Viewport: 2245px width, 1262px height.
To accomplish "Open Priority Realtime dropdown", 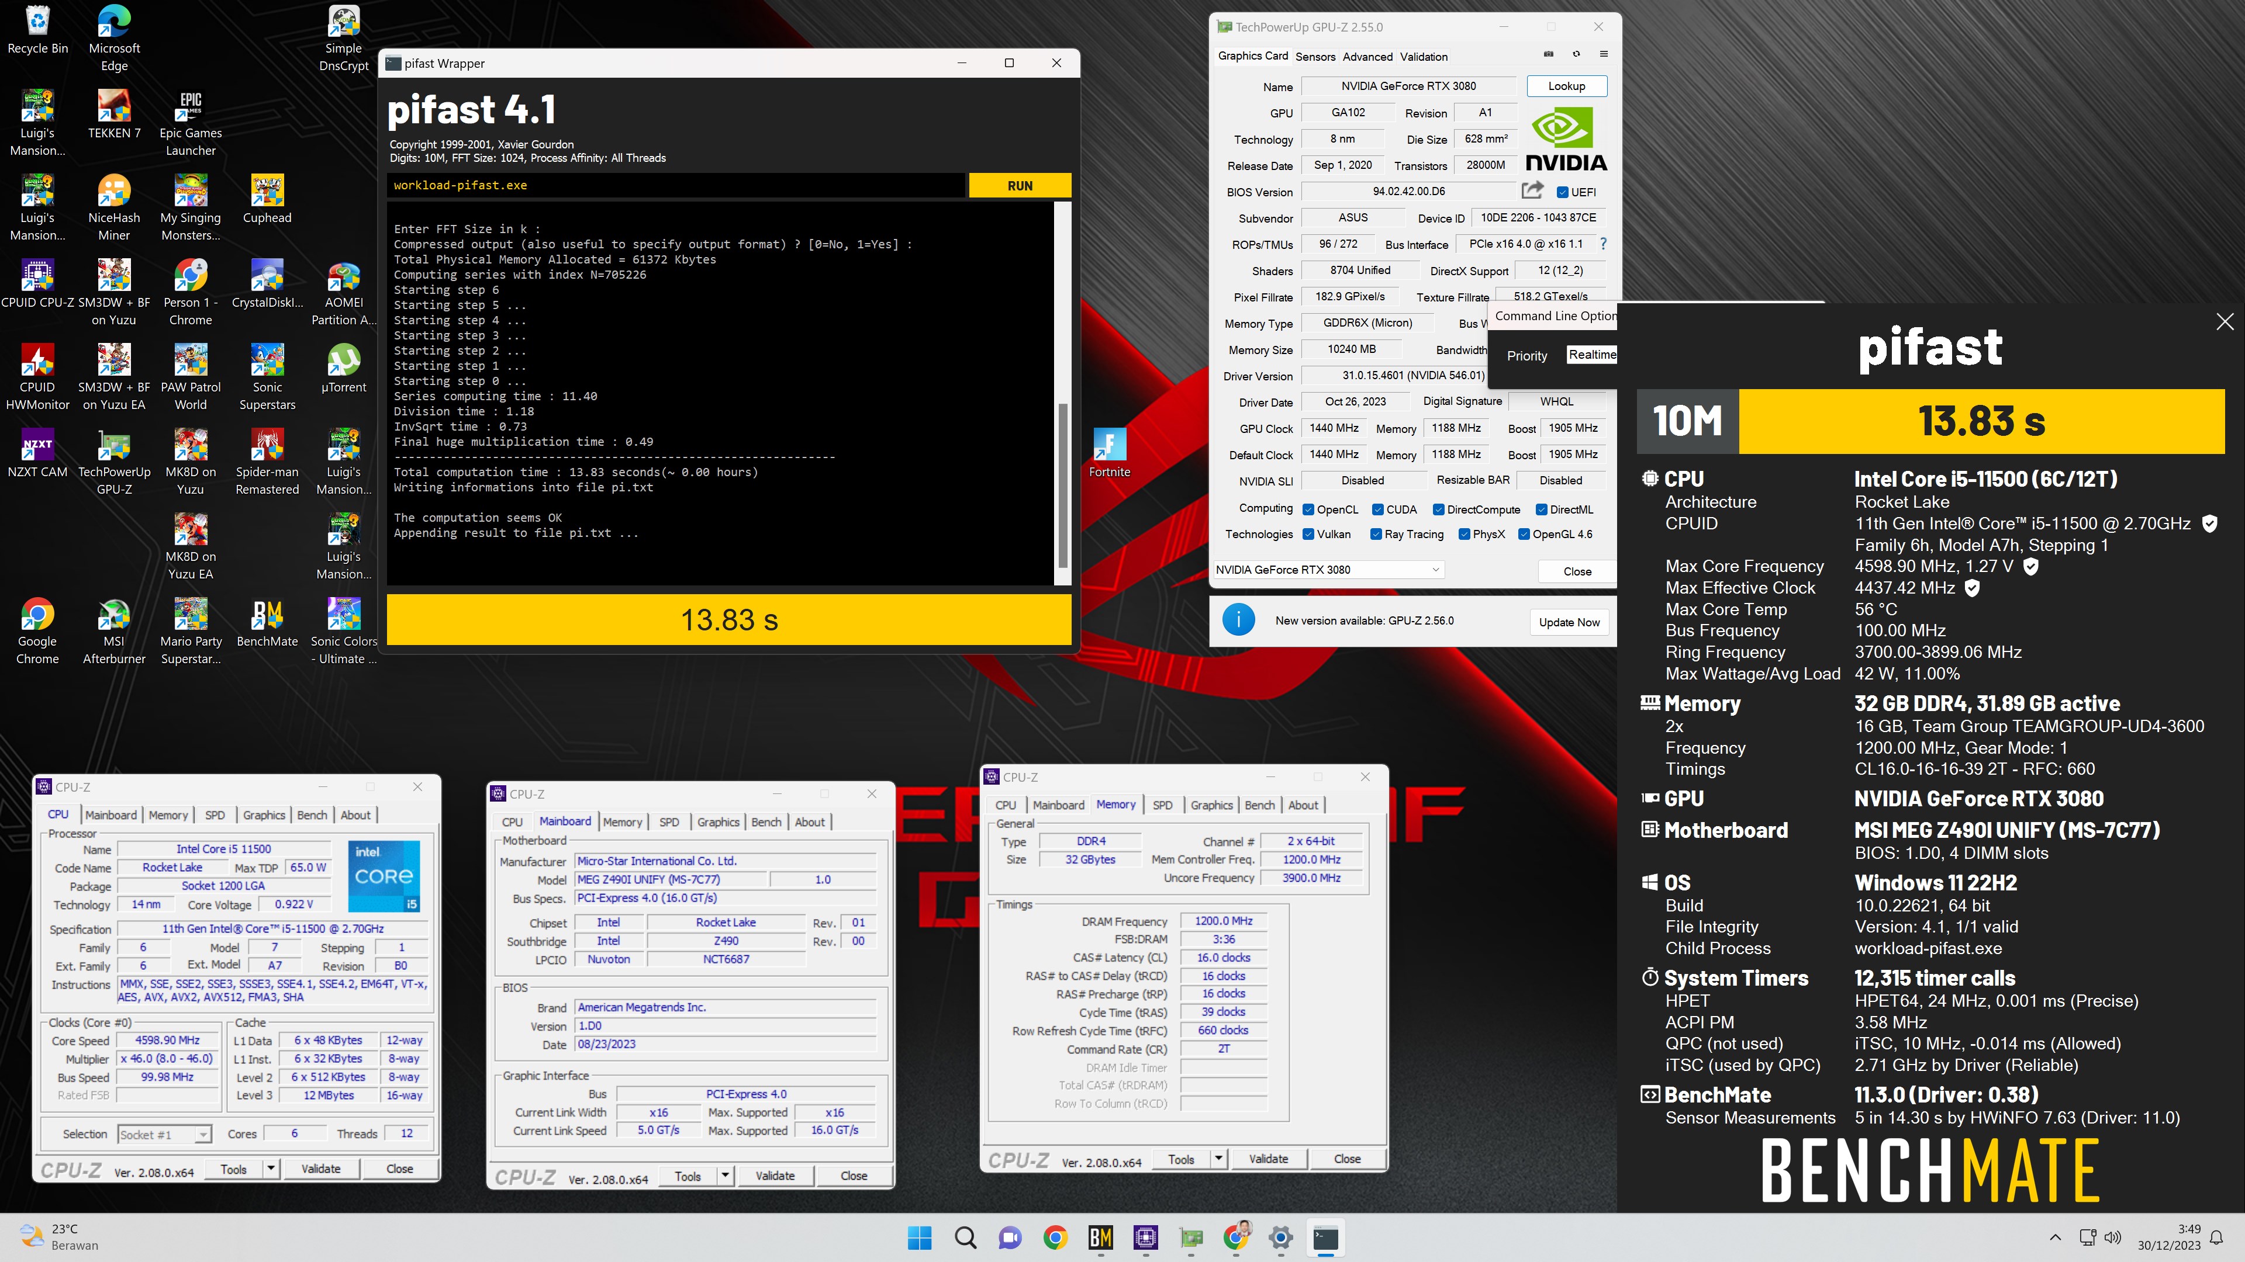I will [x=1591, y=355].
